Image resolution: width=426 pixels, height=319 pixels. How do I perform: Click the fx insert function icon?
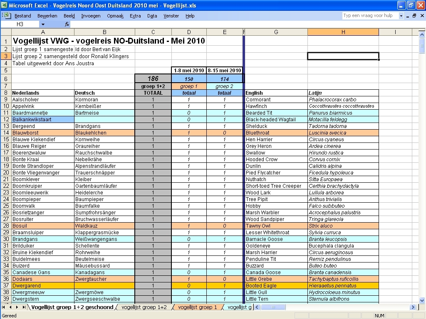pyautogui.click(x=67, y=25)
